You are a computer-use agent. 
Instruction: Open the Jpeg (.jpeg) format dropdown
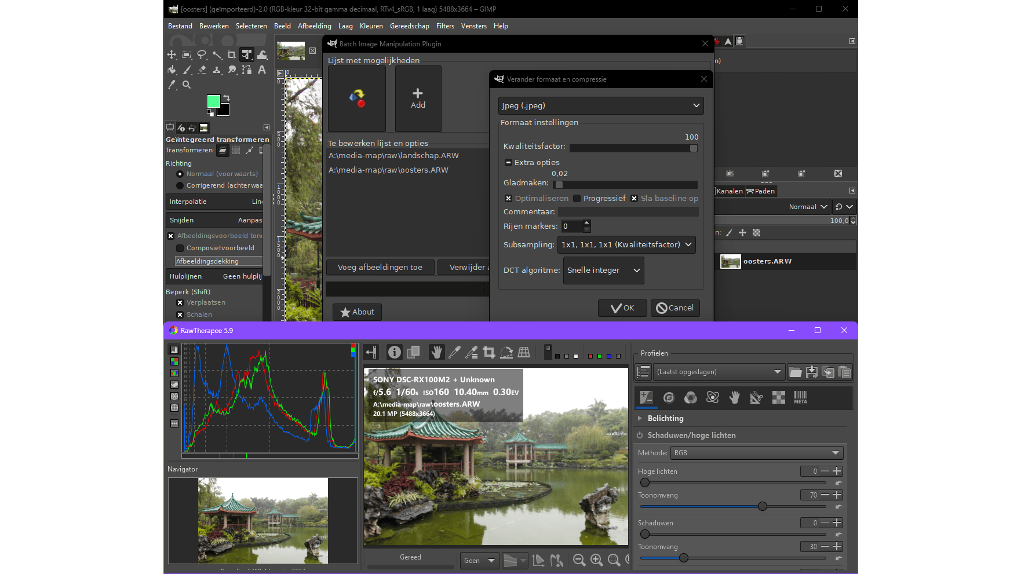coord(601,105)
